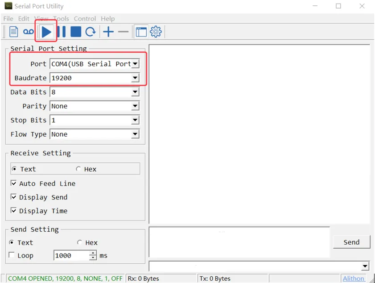
Task: Stop the serial port with the square icon
Action: [76, 32]
